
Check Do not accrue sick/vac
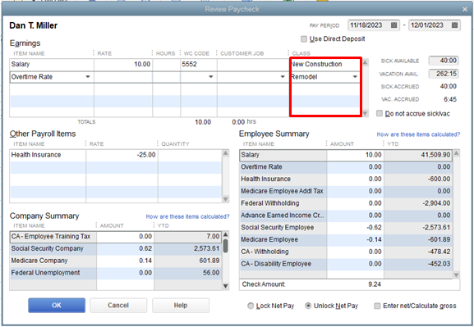pos(380,113)
